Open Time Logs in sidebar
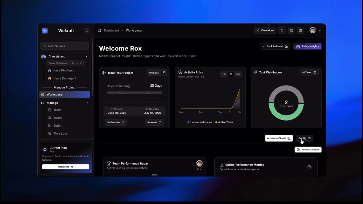The image size is (363, 204). [x=60, y=133]
